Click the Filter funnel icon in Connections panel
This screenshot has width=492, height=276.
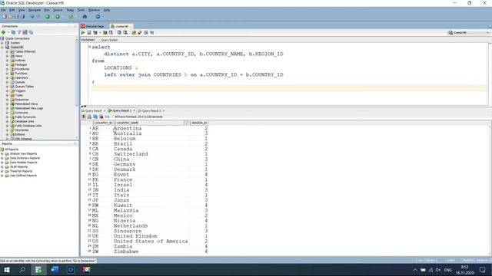[19, 32]
